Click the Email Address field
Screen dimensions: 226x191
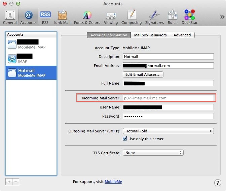pyautogui.click(x=168, y=66)
